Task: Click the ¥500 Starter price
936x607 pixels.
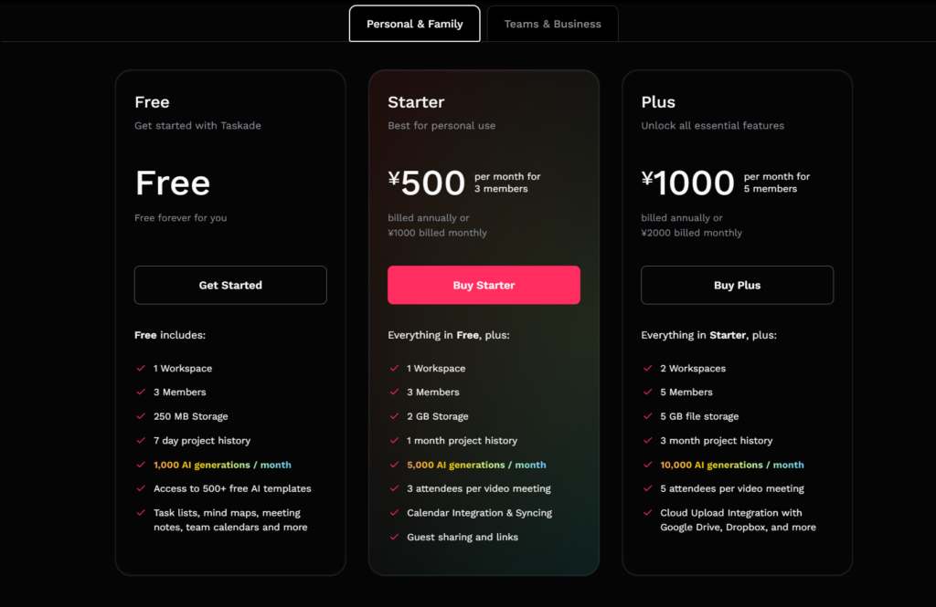Action: tap(426, 183)
